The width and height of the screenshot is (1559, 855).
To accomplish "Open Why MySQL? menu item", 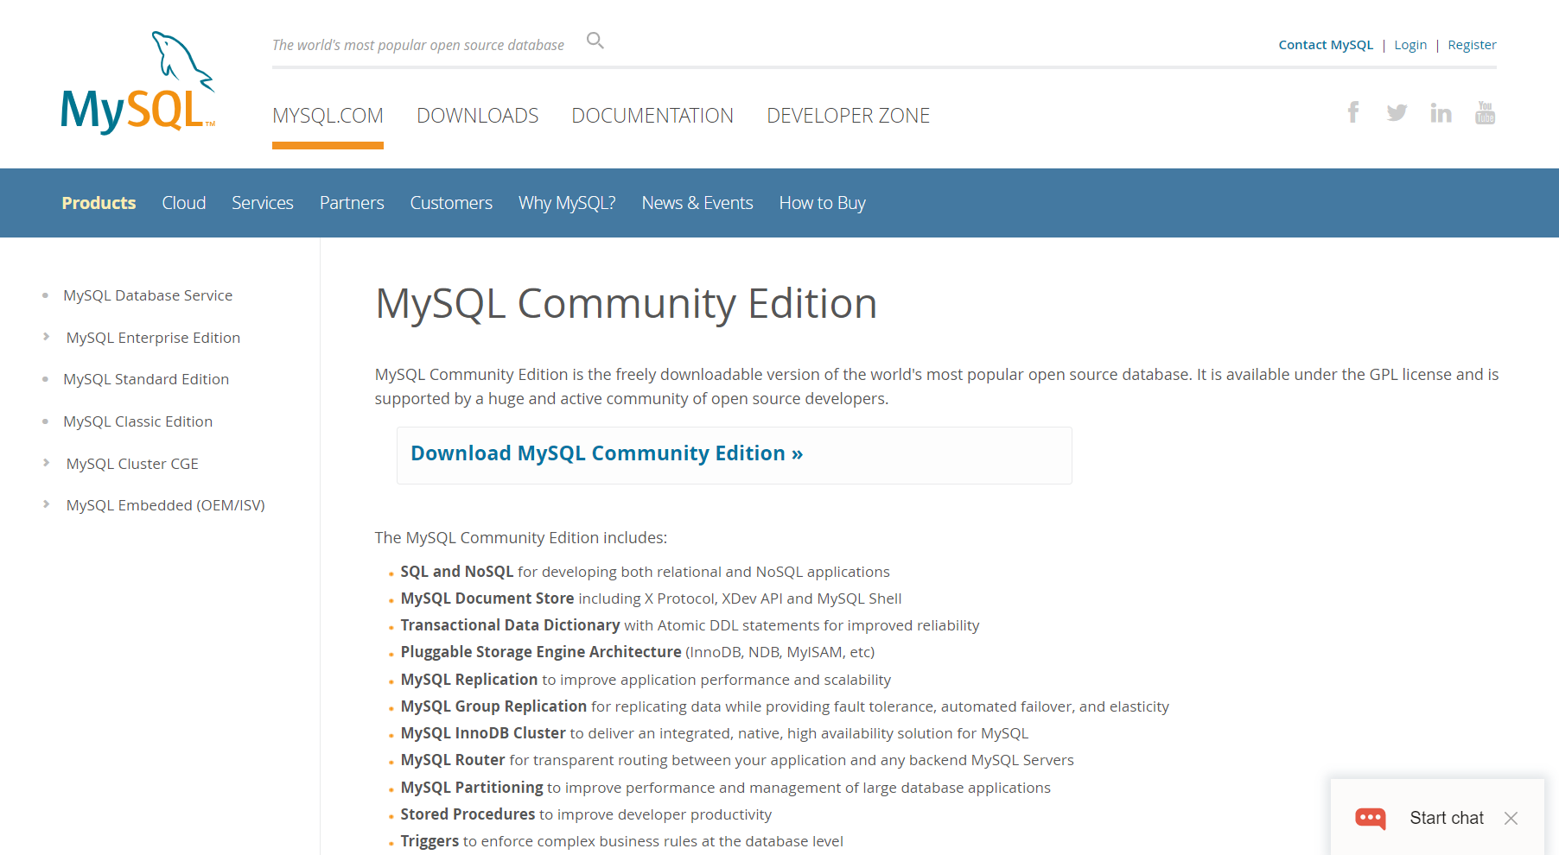I will [567, 203].
